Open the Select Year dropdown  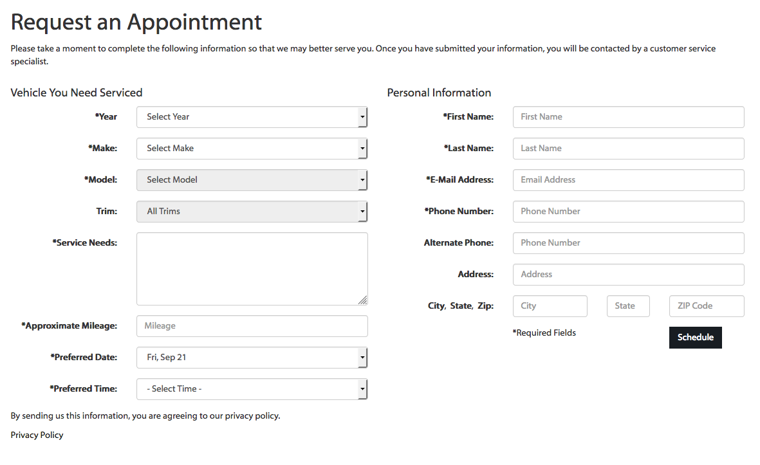point(252,117)
